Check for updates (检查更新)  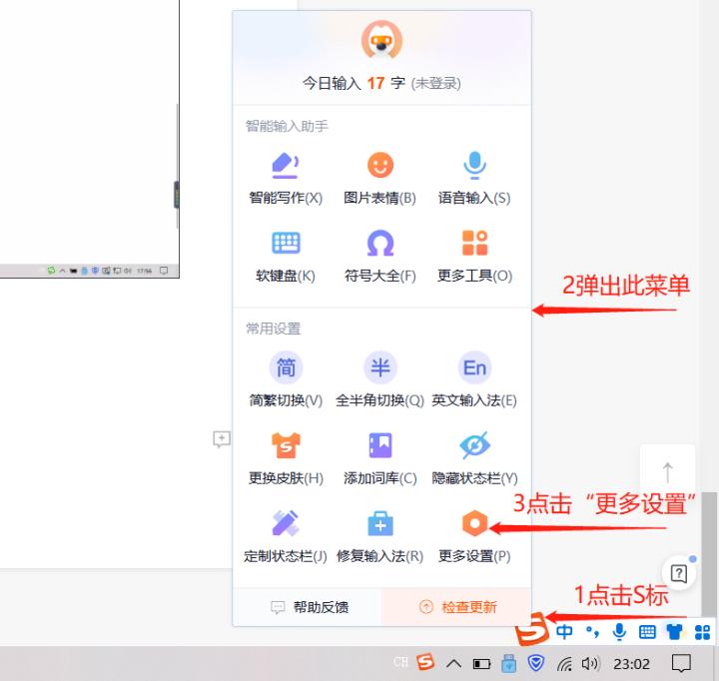pos(456,607)
